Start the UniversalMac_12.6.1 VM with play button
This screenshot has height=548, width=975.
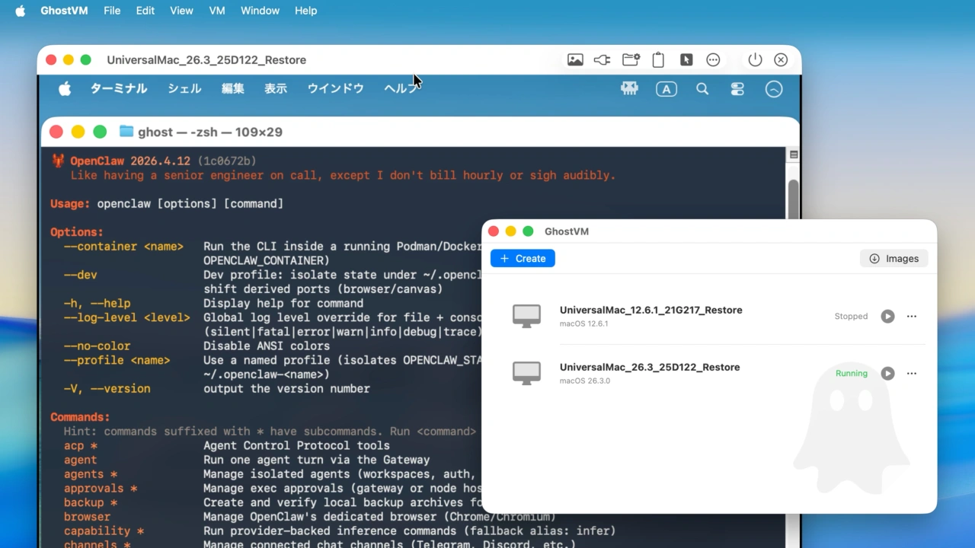(887, 317)
